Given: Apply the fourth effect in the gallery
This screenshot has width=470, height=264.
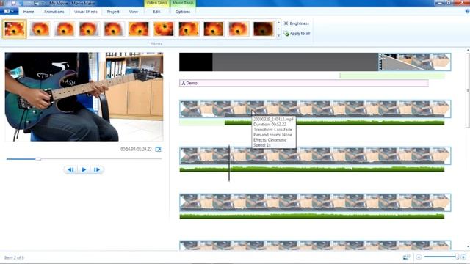Looking at the screenshot, I should (90, 29).
